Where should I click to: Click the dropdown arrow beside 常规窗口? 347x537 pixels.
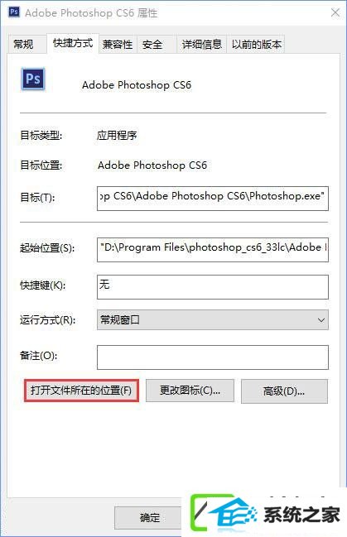point(321,320)
